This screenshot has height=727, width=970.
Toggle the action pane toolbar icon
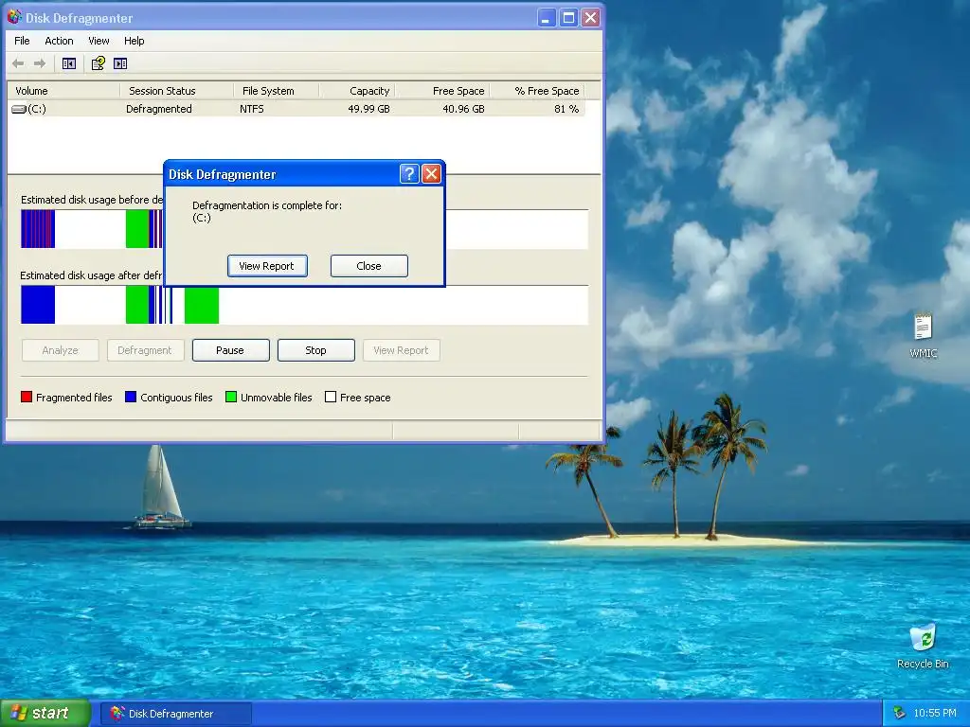coord(120,63)
